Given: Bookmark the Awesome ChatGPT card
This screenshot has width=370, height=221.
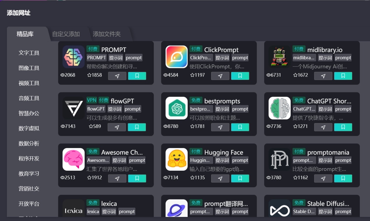Looking at the screenshot, I should coord(137,179).
